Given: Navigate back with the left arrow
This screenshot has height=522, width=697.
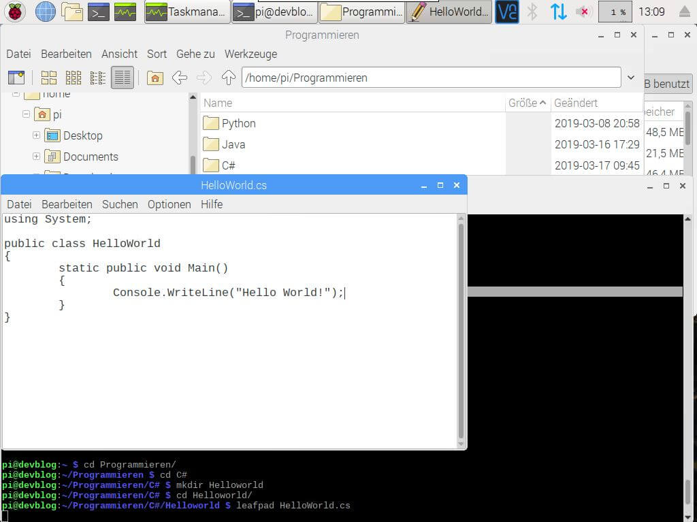Looking at the screenshot, I should (180, 78).
